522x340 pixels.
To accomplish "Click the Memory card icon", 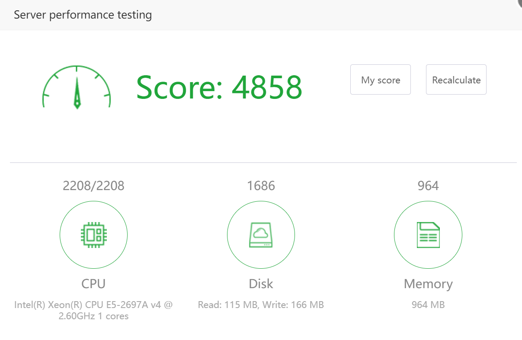I will pos(428,235).
